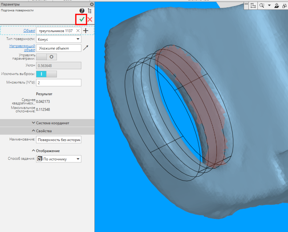Activate zoom window magnifier tool
This screenshot has width=288, height=232.
[x=262, y=6]
